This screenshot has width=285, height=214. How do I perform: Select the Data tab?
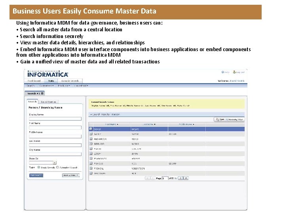point(51,81)
